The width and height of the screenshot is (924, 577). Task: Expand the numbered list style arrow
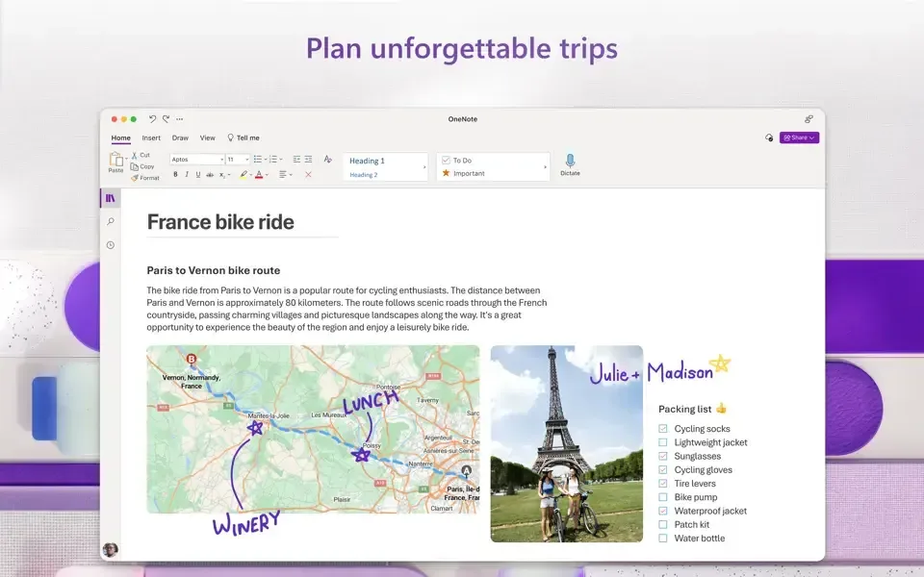tap(281, 160)
